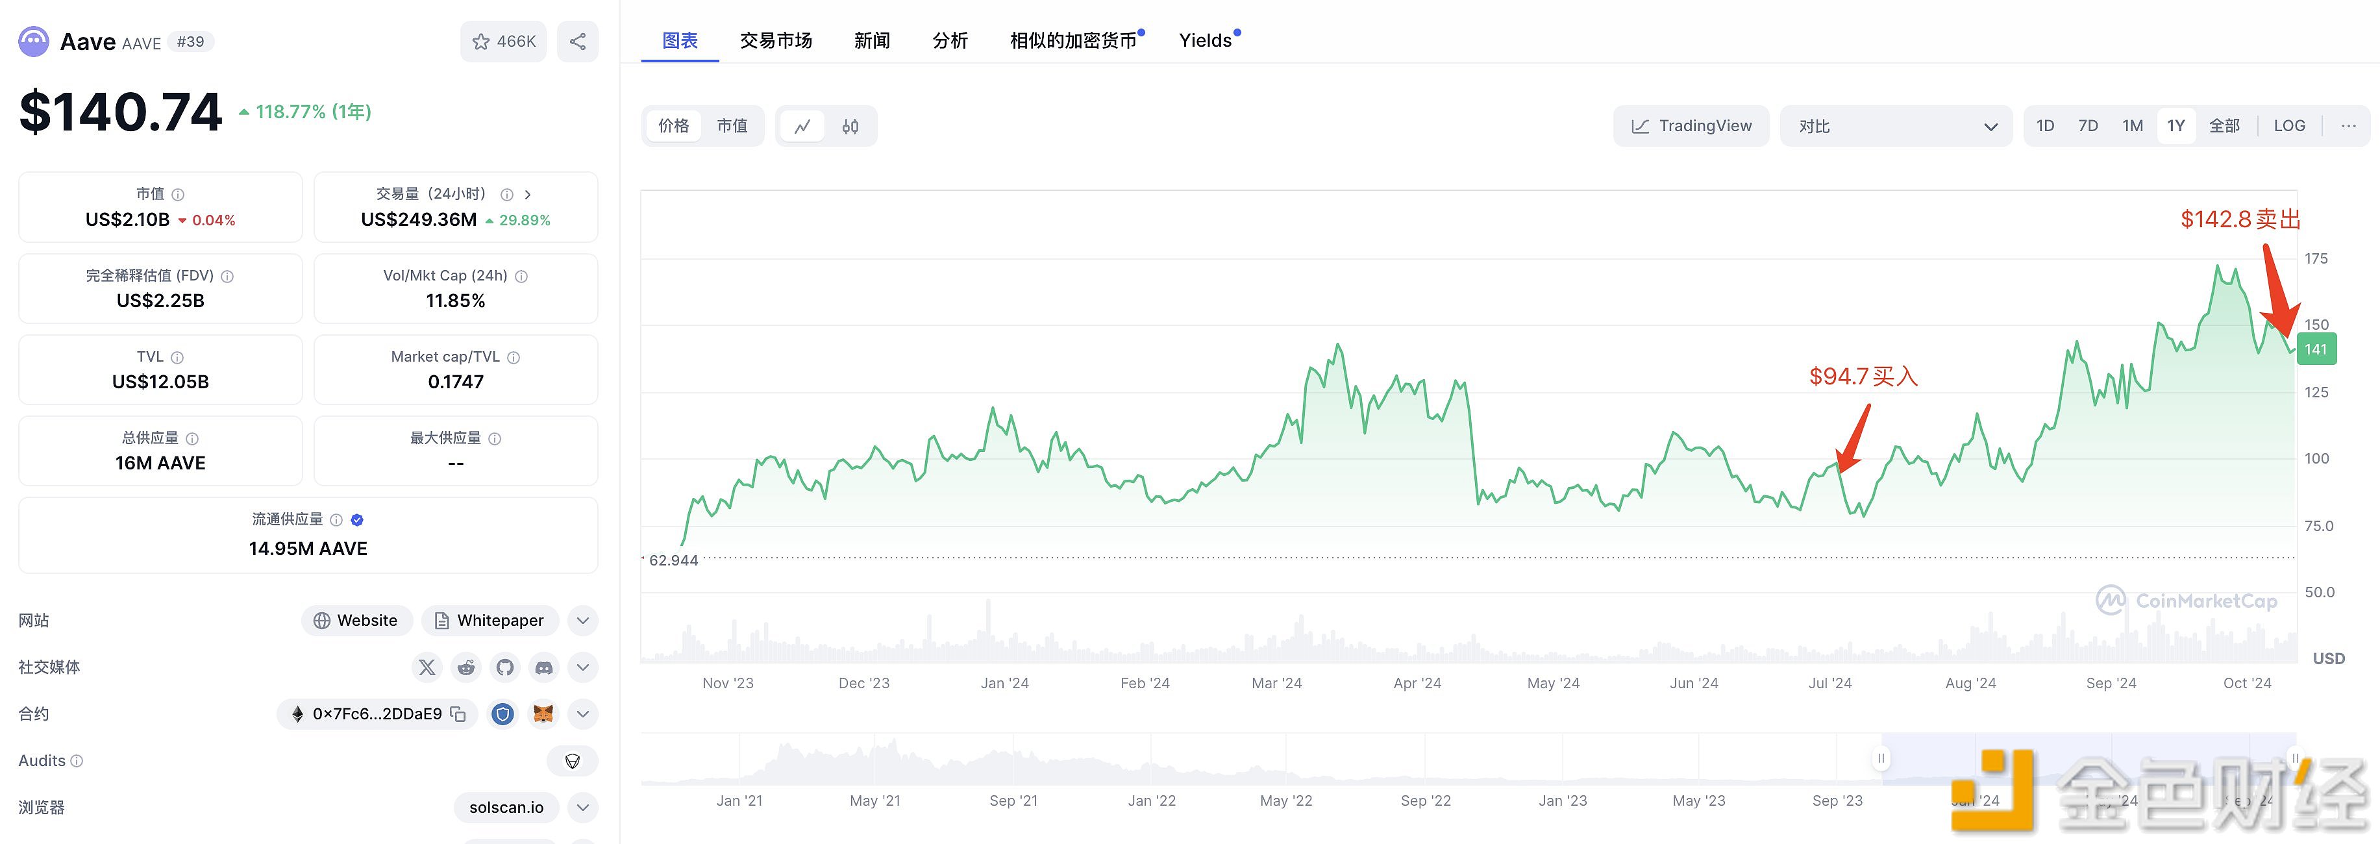This screenshot has height=844, width=2380.
Task: Select 价格 chart mode
Action: [x=673, y=127]
